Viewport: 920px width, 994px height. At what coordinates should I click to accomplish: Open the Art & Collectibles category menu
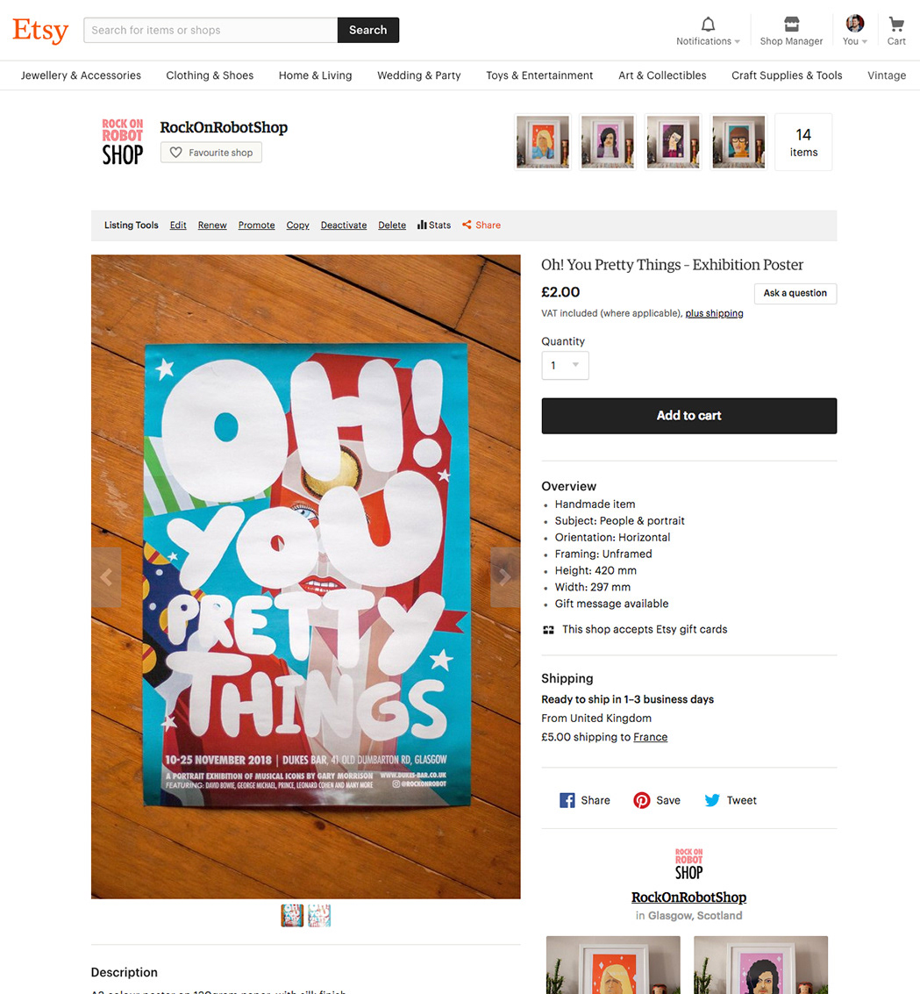662,75
